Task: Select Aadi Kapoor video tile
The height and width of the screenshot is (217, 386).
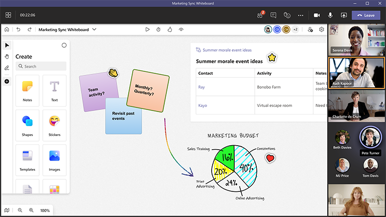Action: point(356,73)
